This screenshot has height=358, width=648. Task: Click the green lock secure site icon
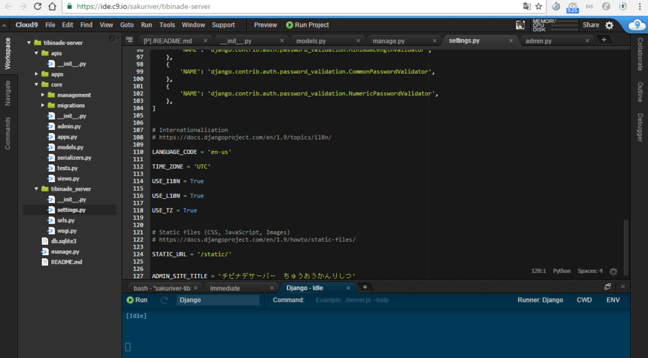click(70, 6)
